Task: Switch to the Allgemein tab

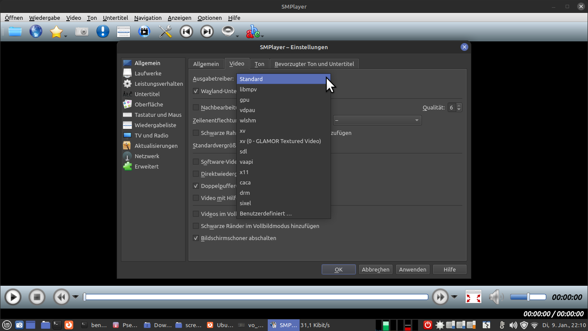Action: click(206, 64)
